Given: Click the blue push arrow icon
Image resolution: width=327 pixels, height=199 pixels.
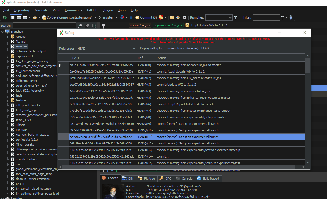Looking at the screenshot, I should pos(131,17).
